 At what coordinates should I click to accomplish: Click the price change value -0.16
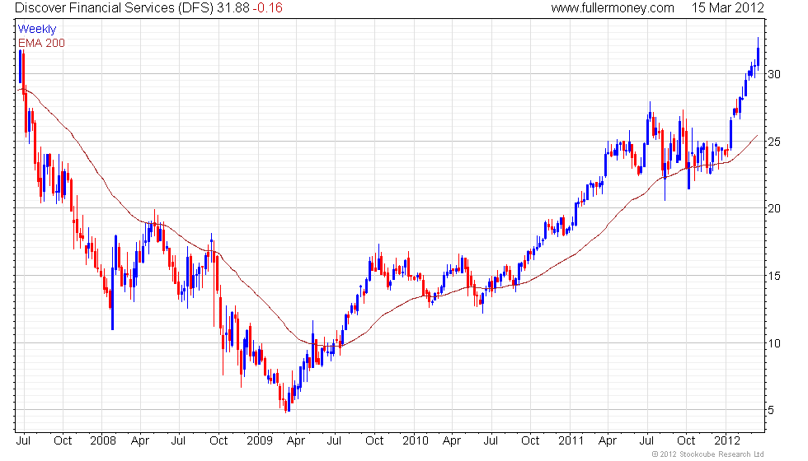click(267, 7)
